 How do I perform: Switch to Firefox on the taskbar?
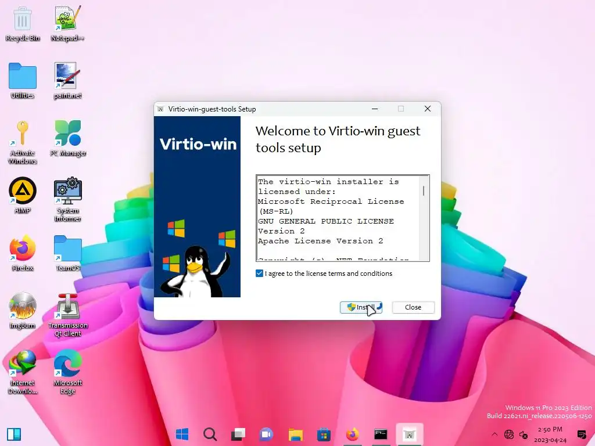point(352,434)
